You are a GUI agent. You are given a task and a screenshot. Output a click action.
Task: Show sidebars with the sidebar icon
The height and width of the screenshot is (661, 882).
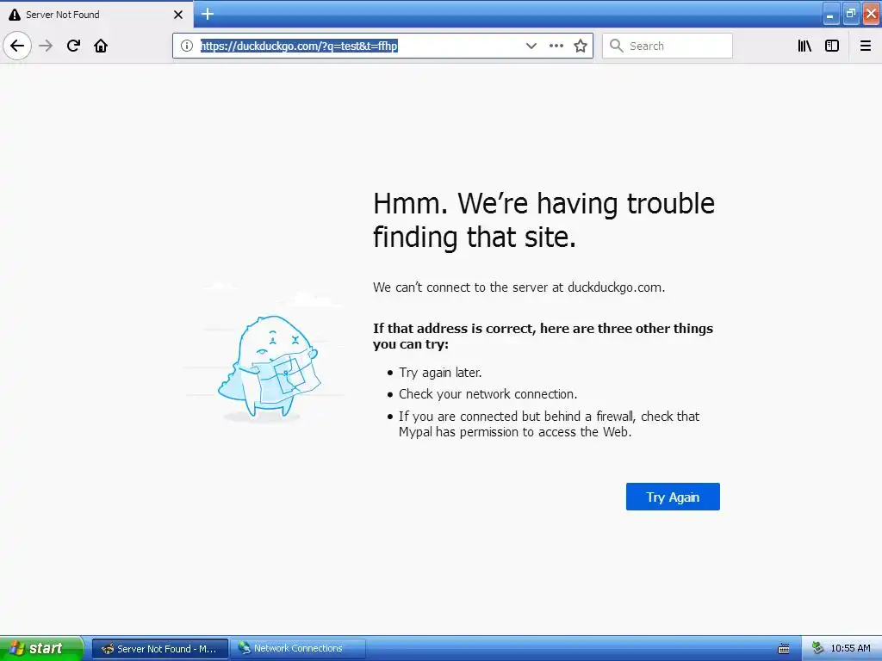(832, 46)
